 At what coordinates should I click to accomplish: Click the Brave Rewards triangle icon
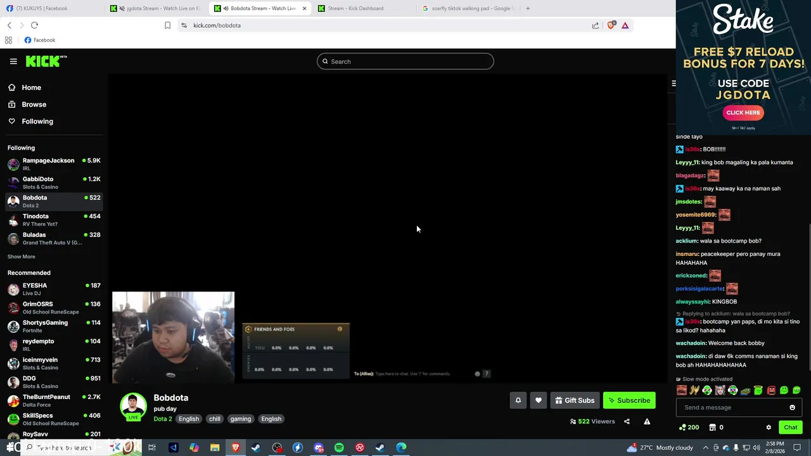click(x=625, y=25)
